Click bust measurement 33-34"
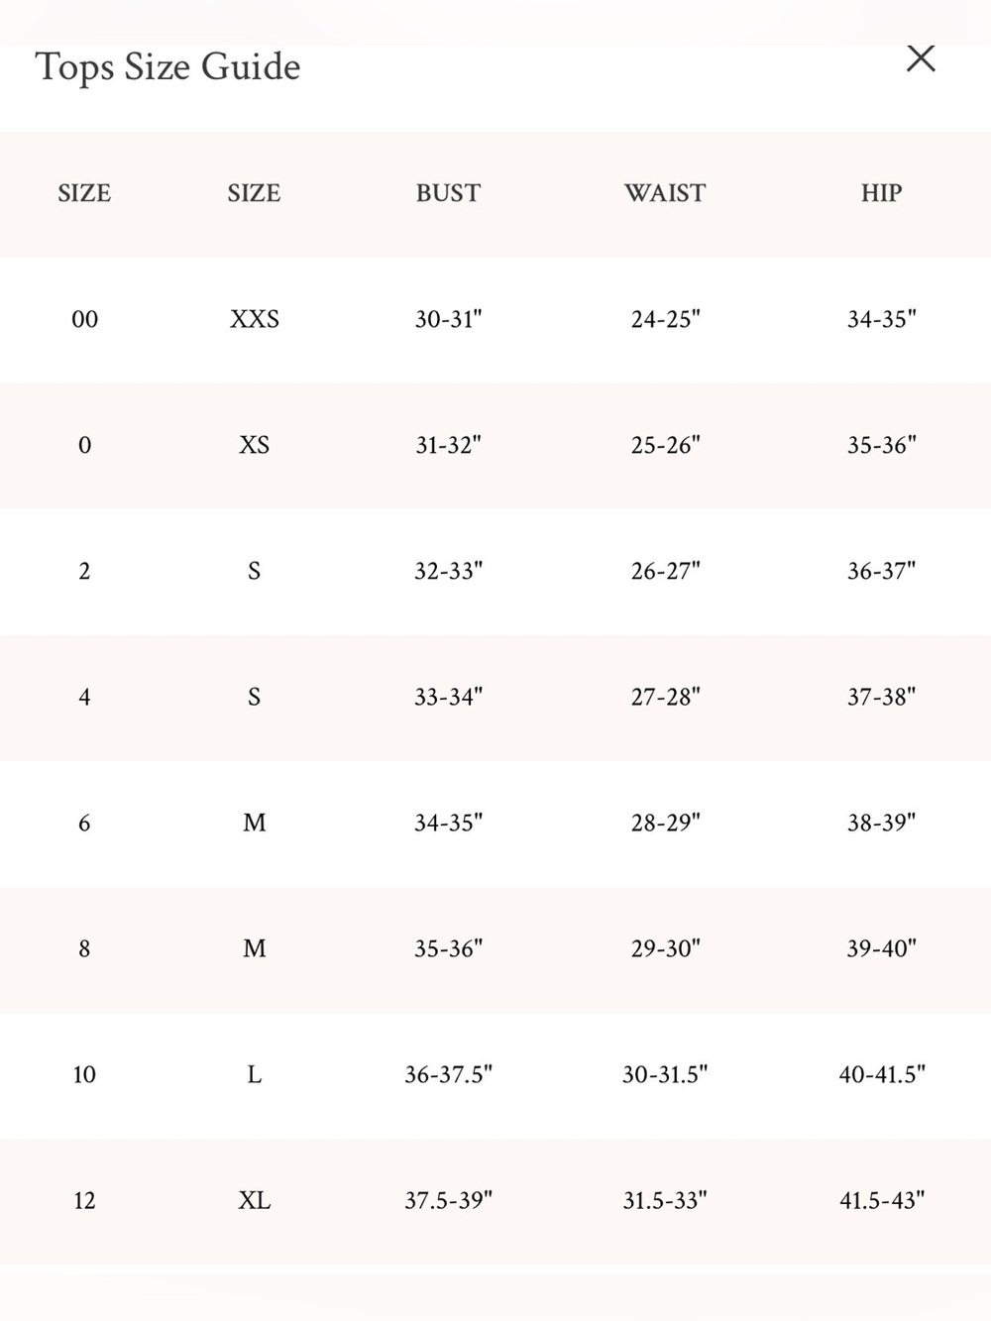The width and height of the screenshot is (991, 1321). pos(448,697)
